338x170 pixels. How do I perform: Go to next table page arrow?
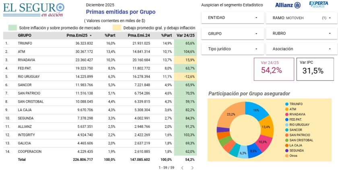point(192,168)
